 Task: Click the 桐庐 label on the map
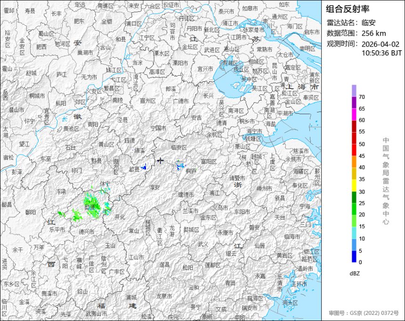(x=191, y=171)
